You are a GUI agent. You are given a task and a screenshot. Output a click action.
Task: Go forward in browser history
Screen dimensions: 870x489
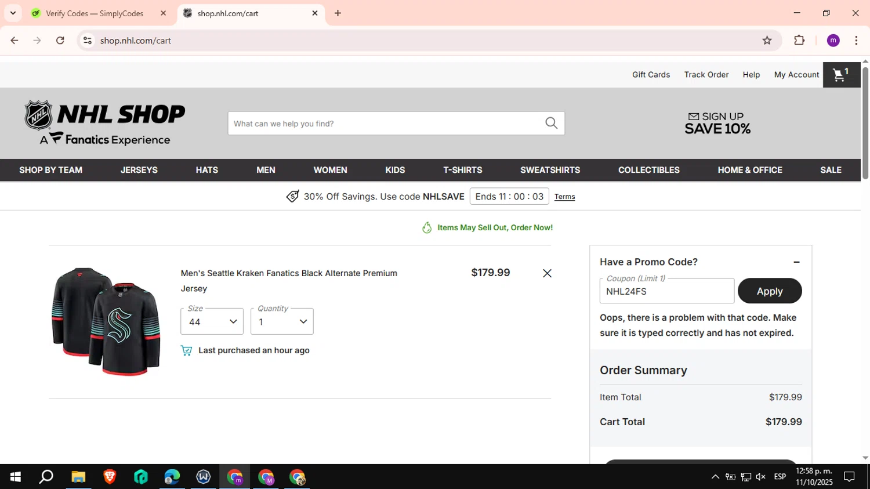(37, 40)
